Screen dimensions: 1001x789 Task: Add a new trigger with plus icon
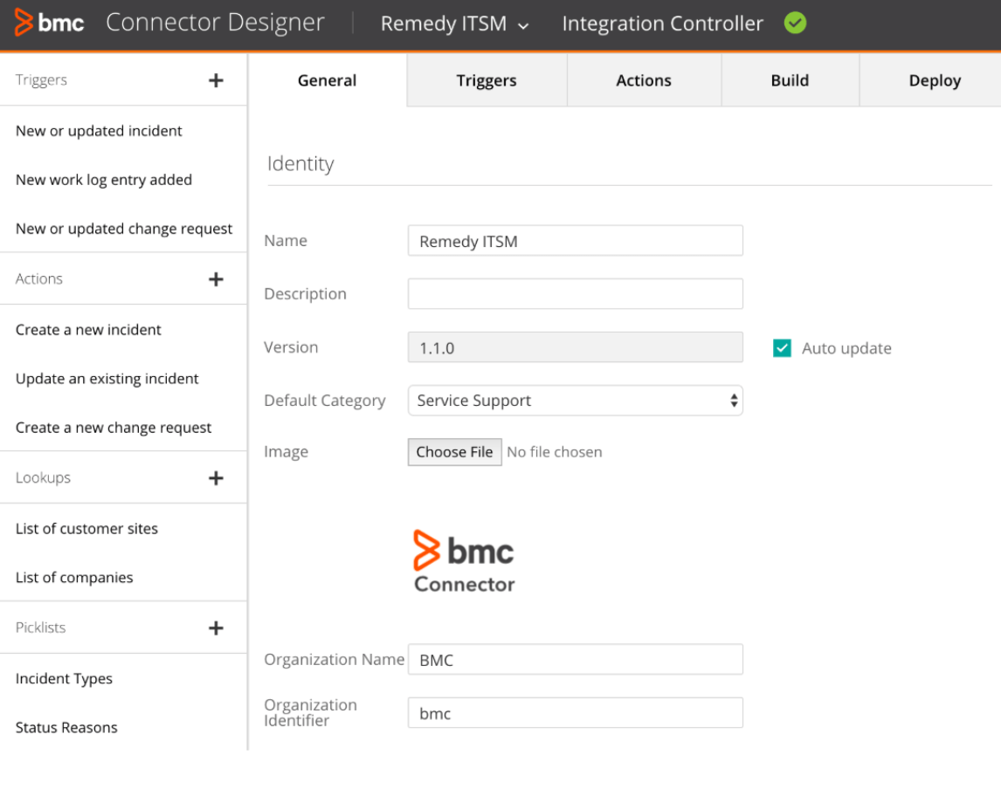216,80
